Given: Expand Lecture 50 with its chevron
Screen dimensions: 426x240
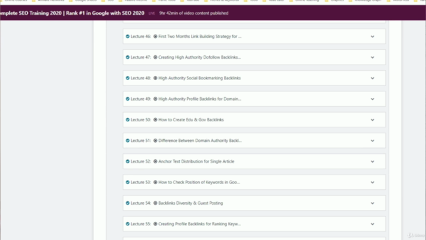Looking at the screenshot, I should (373, 120).
